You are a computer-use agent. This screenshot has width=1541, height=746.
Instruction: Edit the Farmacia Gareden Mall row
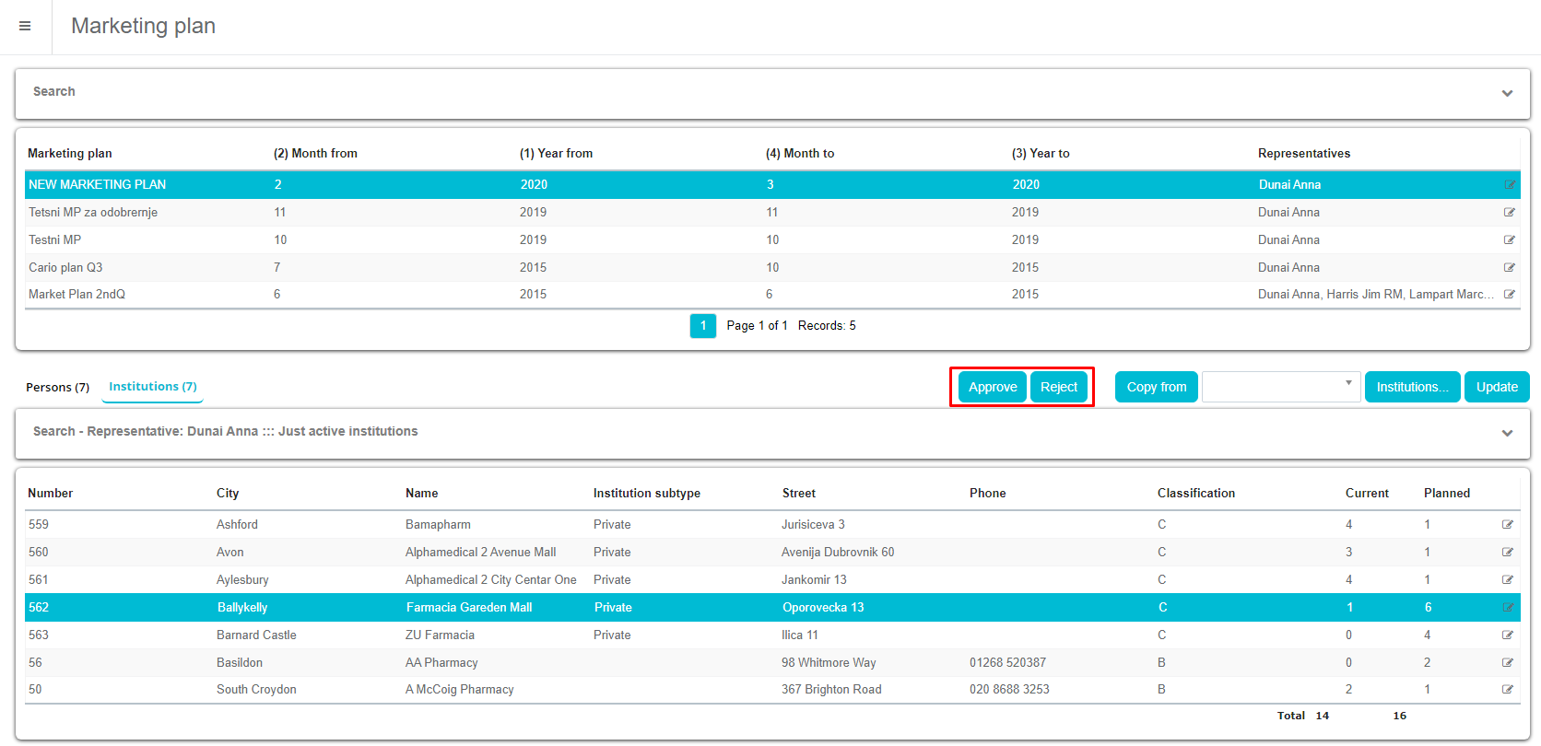[x=1508, y=608]
